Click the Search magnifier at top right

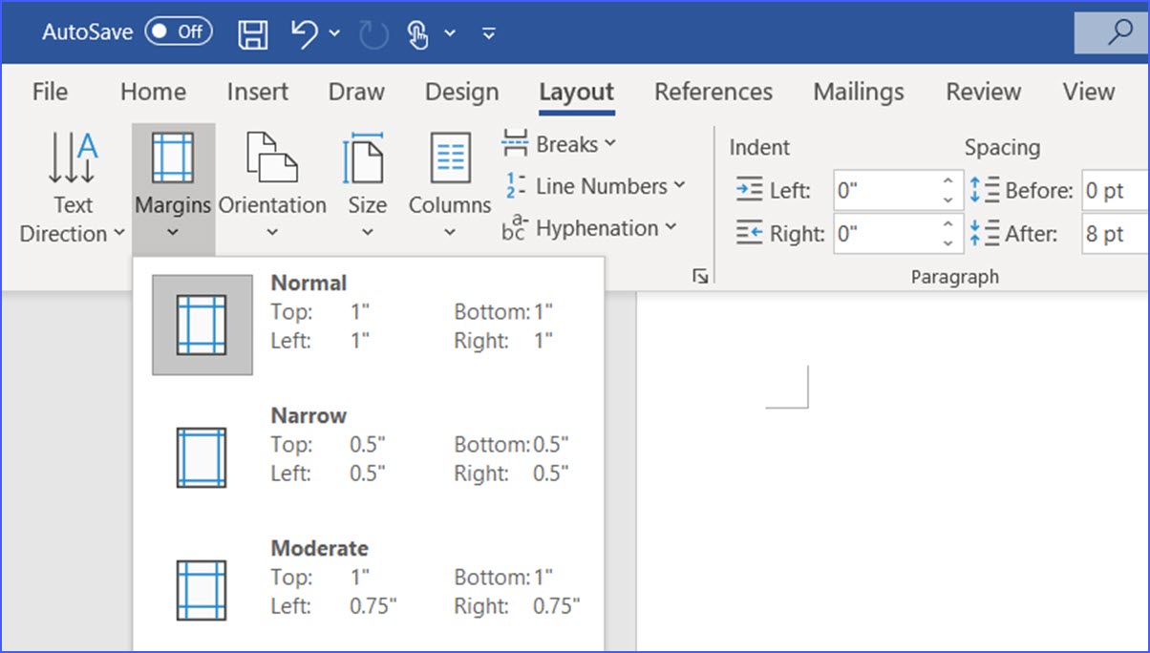1119,32
